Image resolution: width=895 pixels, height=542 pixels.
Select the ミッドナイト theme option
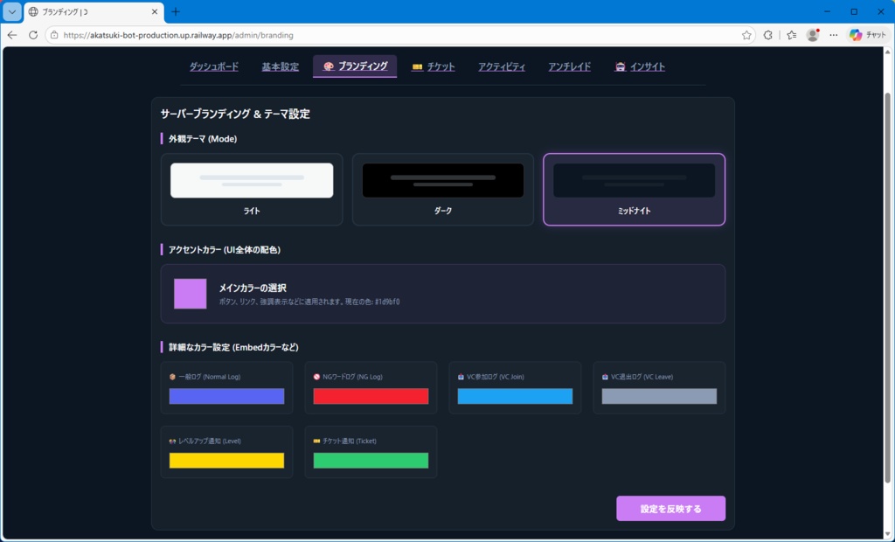(634, 189)
